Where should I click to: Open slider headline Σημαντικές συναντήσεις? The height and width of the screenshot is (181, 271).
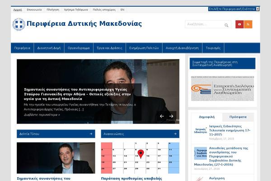click(x=77, y=94)
